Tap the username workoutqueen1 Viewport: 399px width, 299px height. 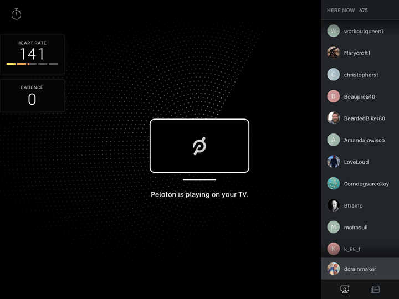364,31
